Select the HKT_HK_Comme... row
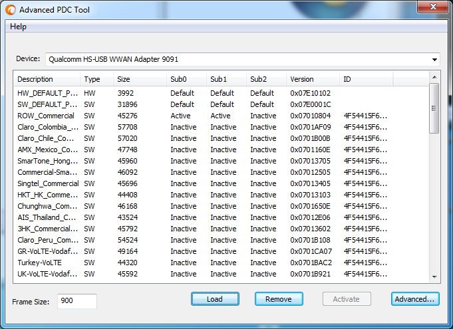This screenshot has height=329, width=453. pos(221,195)
